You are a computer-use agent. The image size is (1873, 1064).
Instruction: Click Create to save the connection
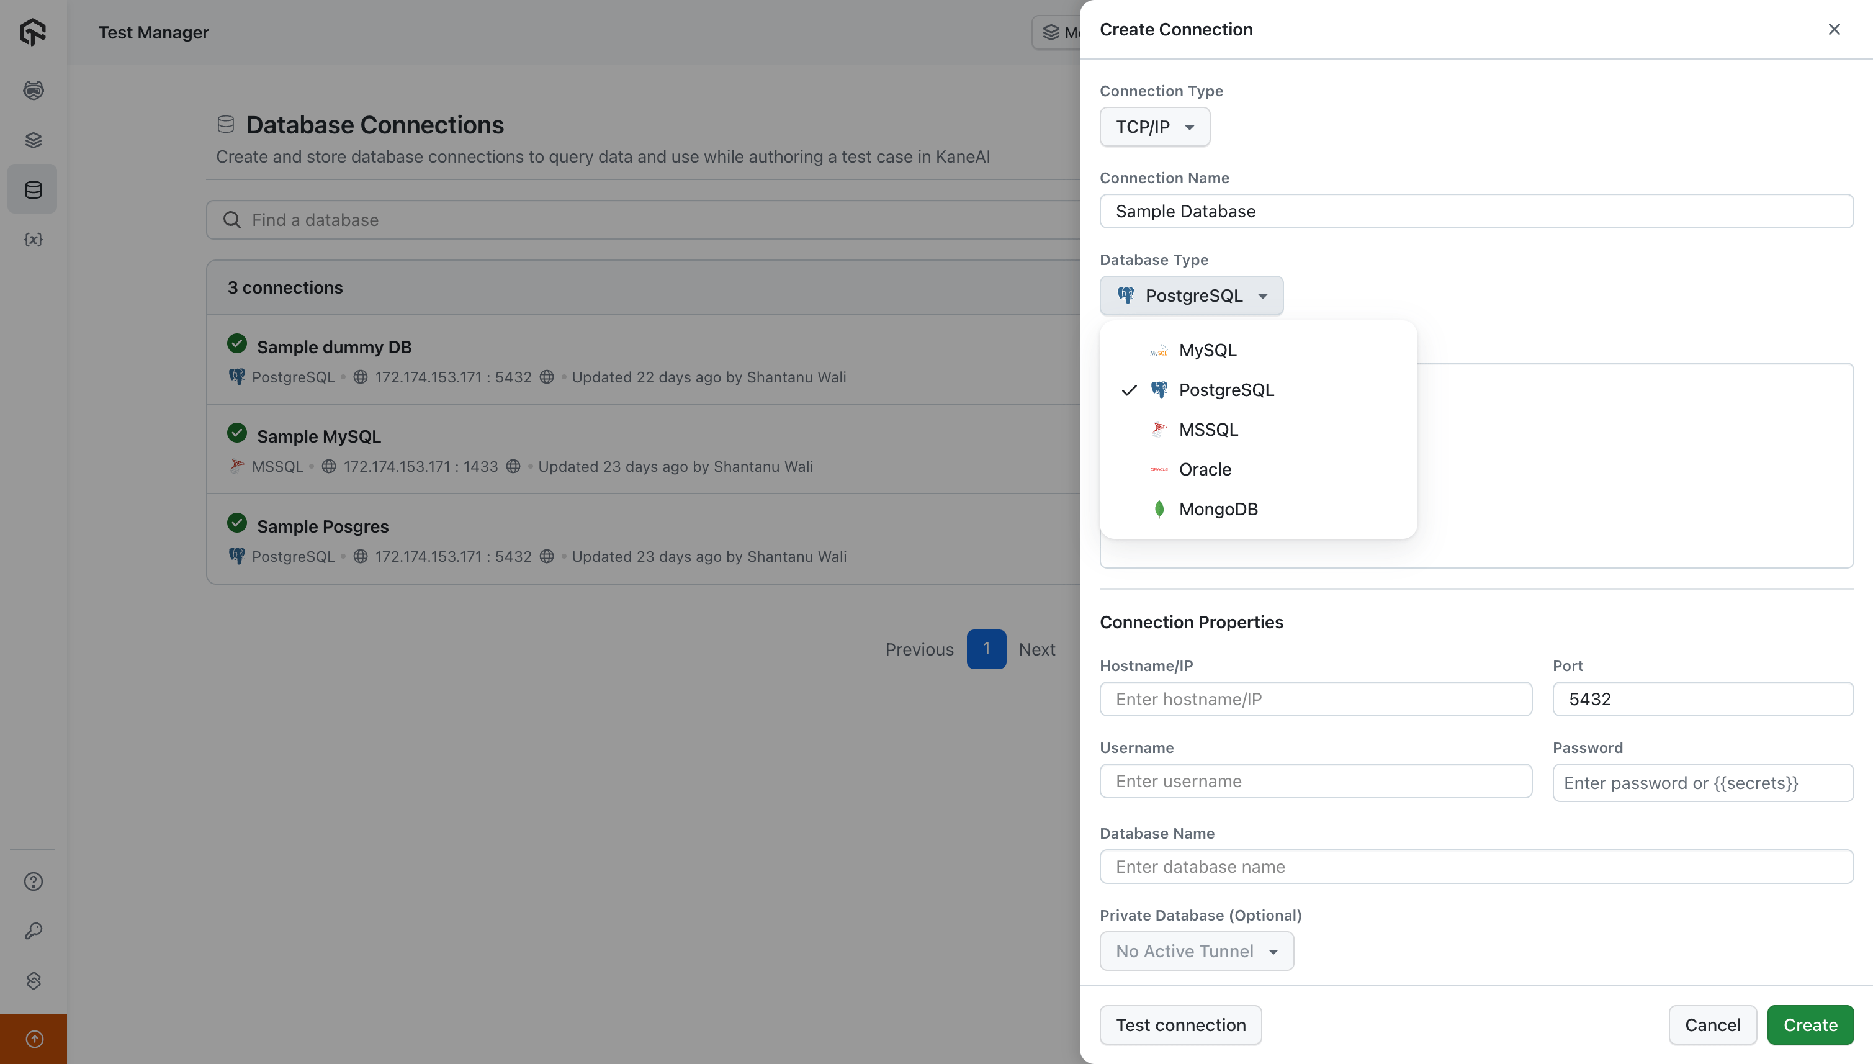[1810, 1024]
